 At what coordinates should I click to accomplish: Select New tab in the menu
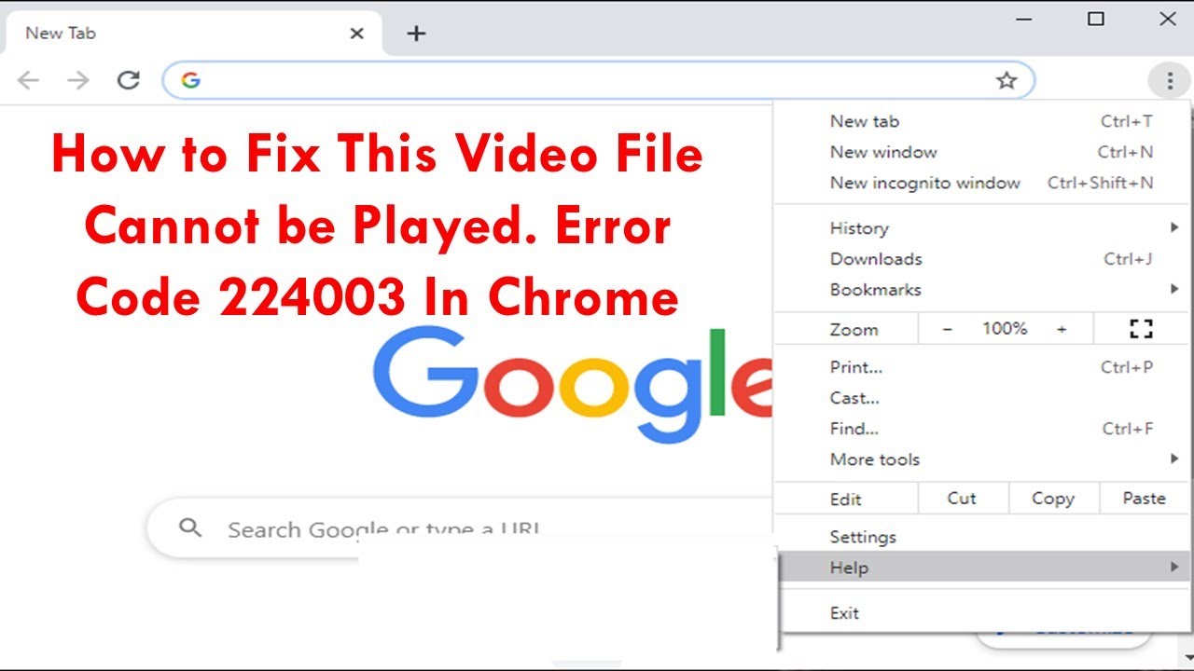pyautogui.click(x=982, y=121)
